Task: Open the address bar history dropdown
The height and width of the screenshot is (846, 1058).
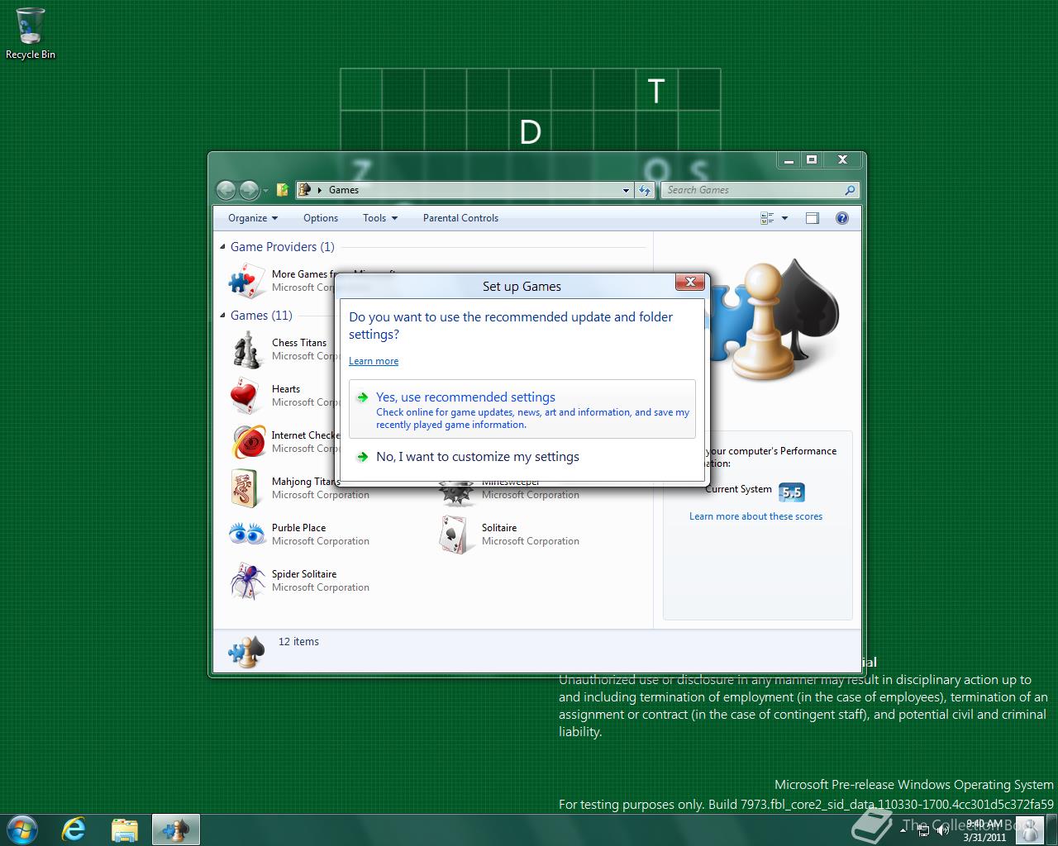Action: [626, 190]
